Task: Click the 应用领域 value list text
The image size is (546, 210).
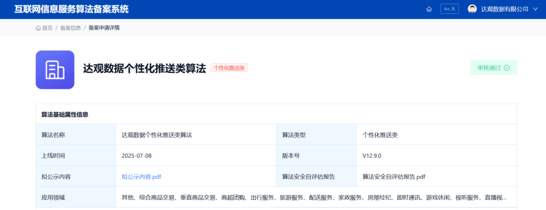Action: 314,197
